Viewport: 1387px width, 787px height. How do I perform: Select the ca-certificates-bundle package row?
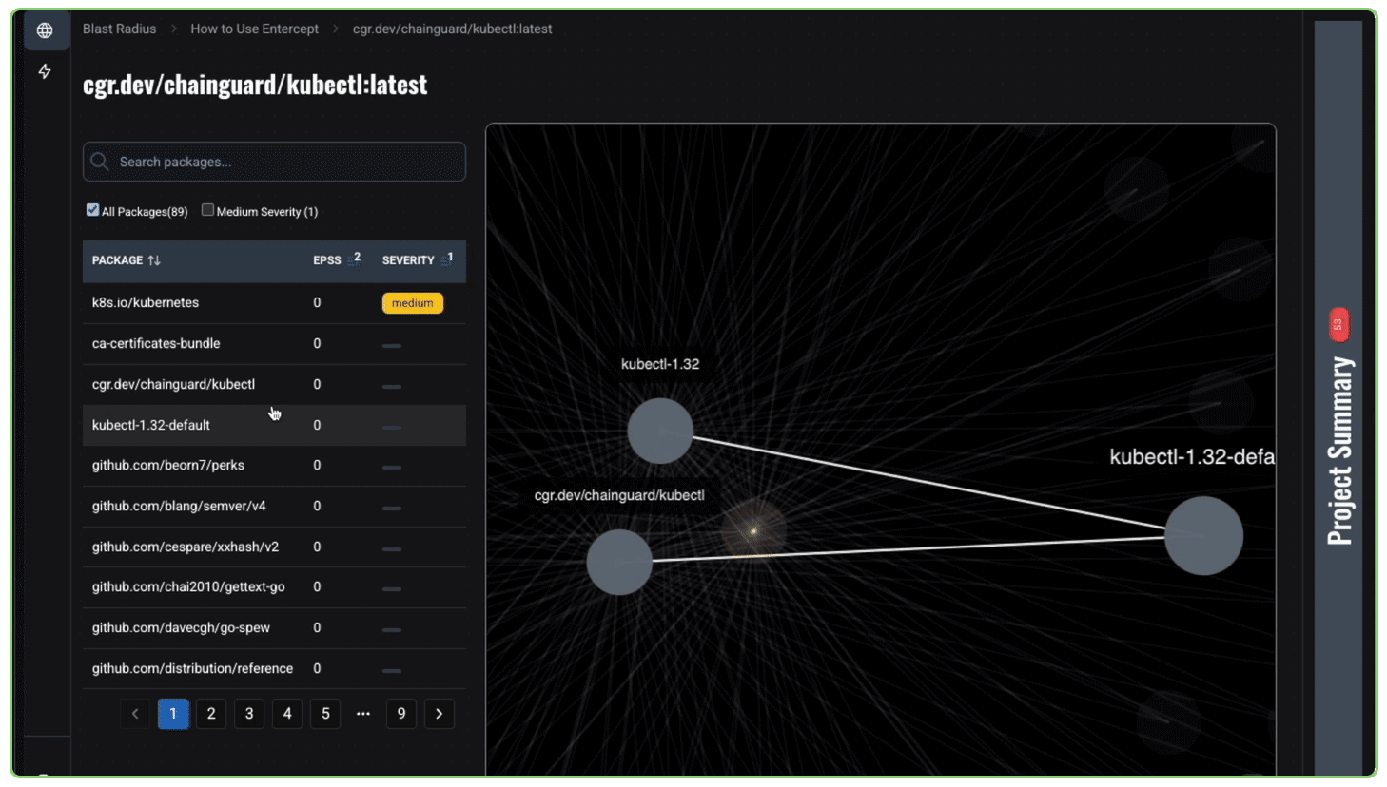pos(274,344)
